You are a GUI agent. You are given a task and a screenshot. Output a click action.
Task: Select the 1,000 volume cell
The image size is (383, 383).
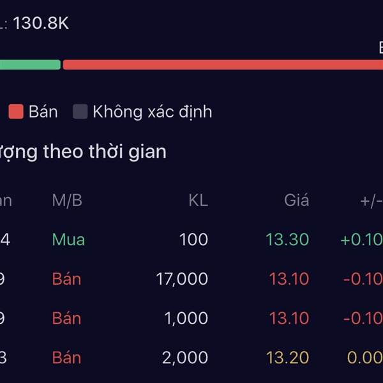point(186,319)
